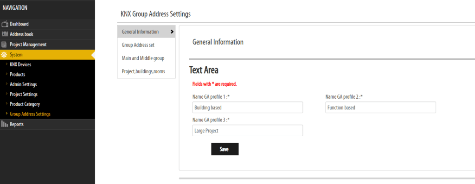Screen dimensions: 475x184
Task: Click the Save button
Action: (225, 149)
